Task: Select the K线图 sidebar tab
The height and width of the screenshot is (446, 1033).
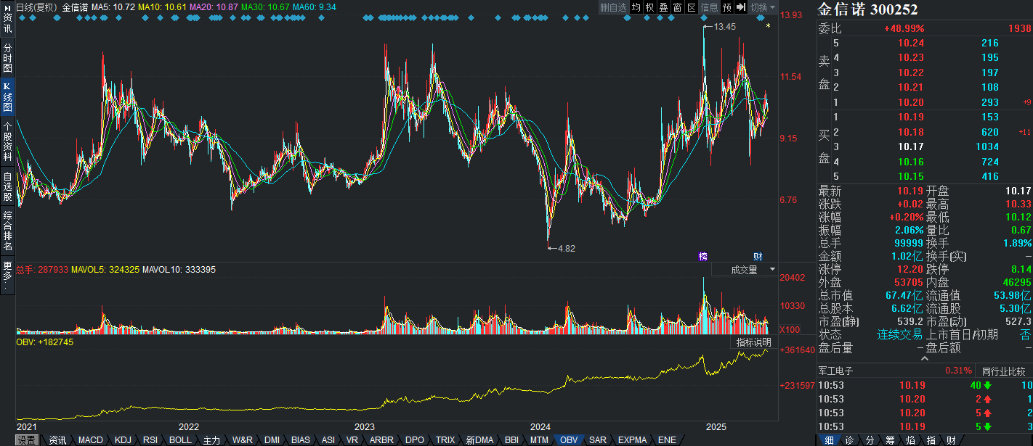Action: coord(7,96)
